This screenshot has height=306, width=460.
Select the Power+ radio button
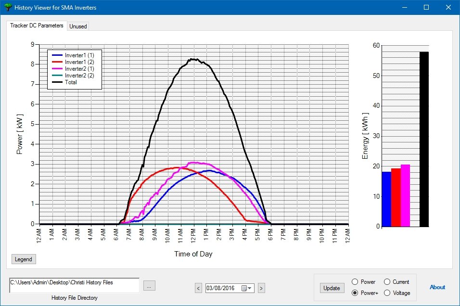(x=355, y=293)
